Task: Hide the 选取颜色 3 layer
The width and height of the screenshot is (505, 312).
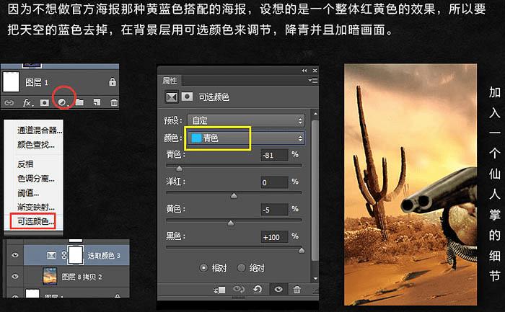Action: click(15, 255)
